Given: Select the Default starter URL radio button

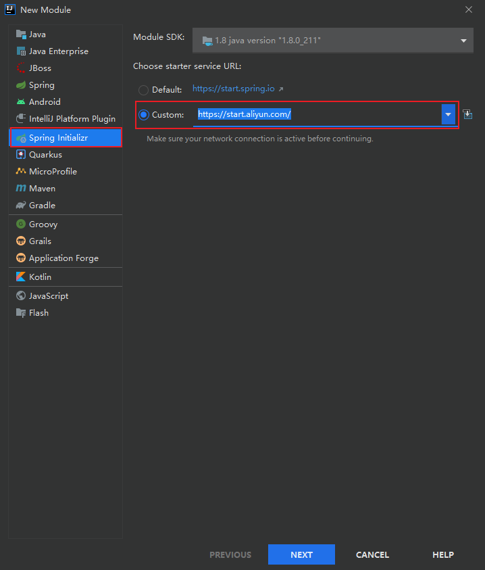Looking at the screenshot, I should pos(143,90).
